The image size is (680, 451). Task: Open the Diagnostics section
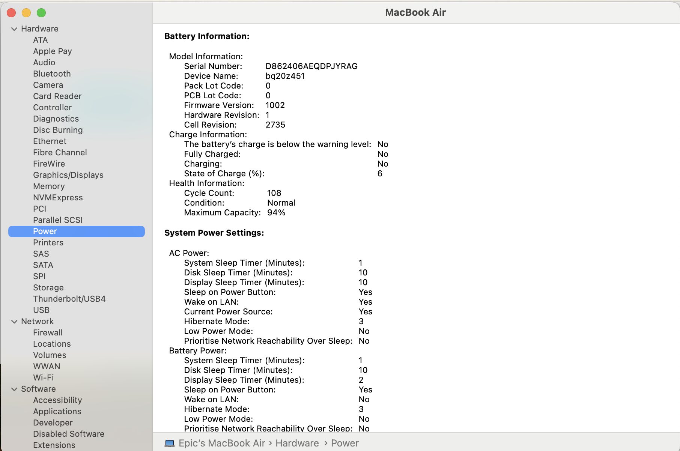[56, 119]
